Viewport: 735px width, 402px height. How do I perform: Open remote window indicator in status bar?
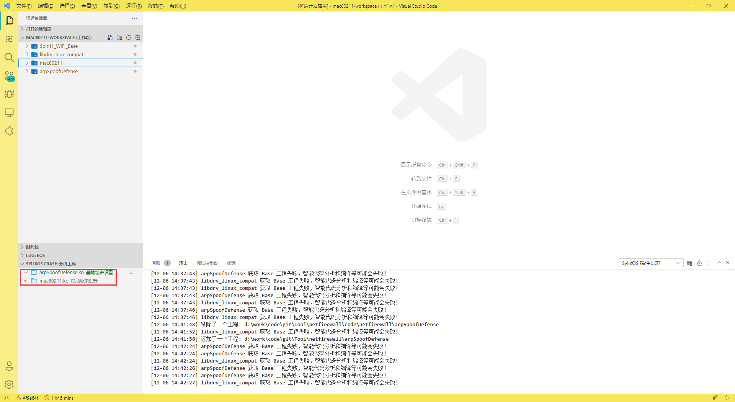(7, 398)
